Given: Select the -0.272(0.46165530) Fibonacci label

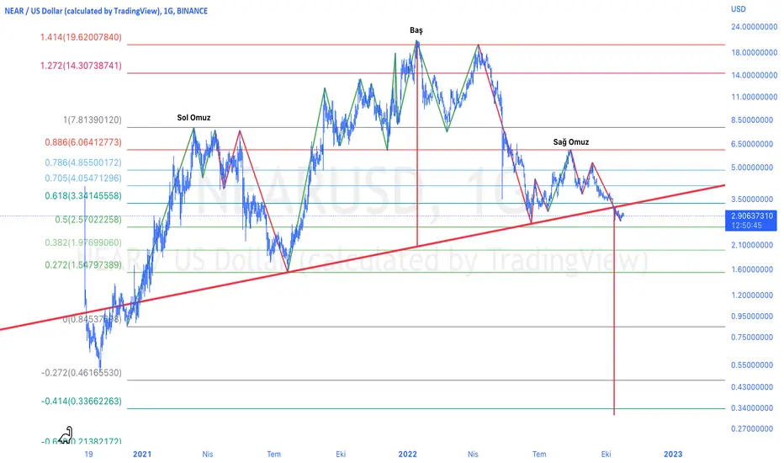Looking at the screenshot, I should tap(81, 373).
